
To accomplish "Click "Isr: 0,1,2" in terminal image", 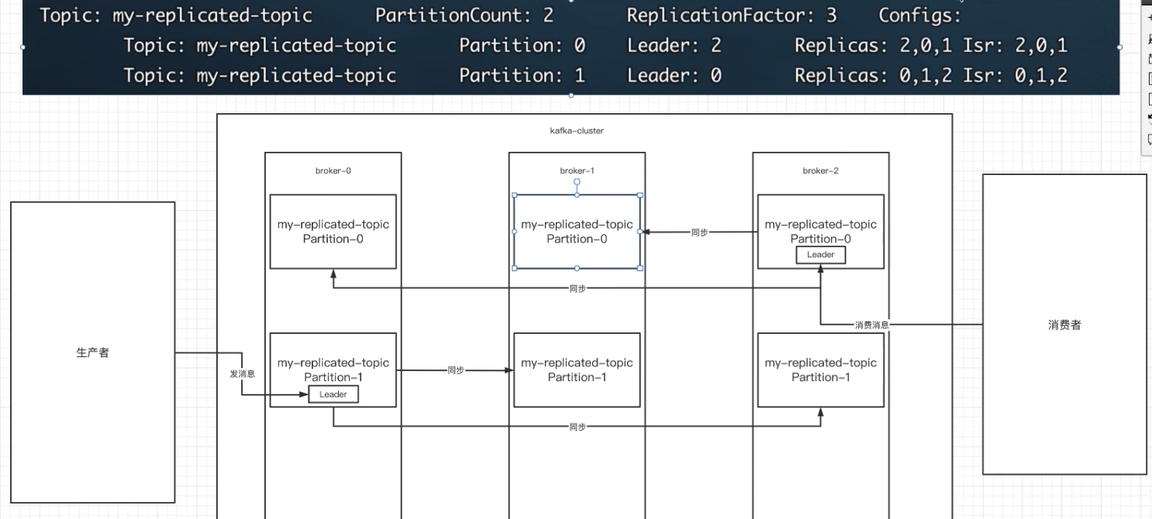I will 1015,76.
